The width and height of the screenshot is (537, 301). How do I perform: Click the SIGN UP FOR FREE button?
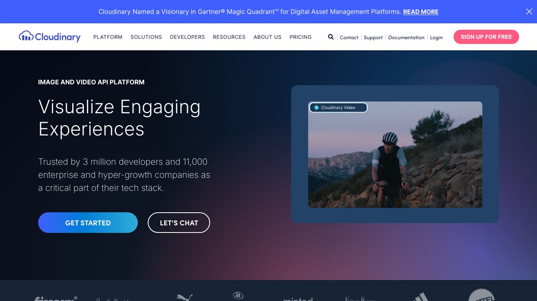click(486, 37)
